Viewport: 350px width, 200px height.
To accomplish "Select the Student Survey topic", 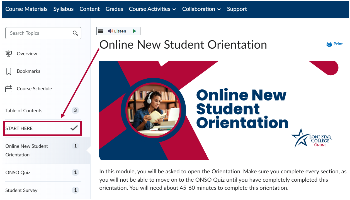I will (x=21, y=190).
